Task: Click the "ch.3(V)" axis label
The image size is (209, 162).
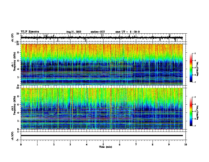Action: (12, 136)
